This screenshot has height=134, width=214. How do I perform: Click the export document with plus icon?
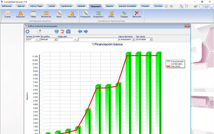click(39, 31)
